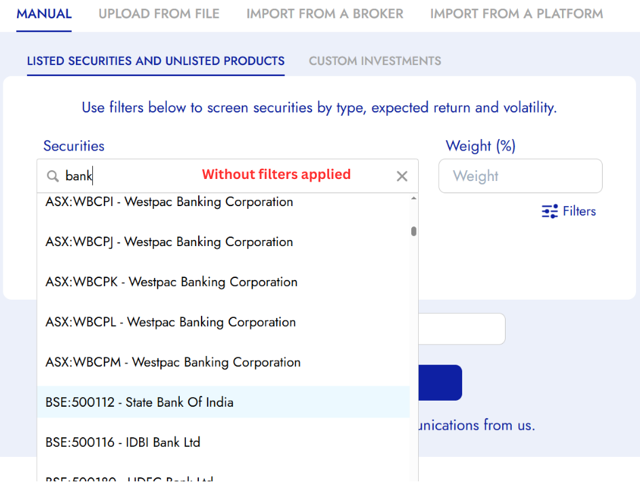Choose the ASX:WBCPL security option
Screen dimensions: 640x482
click(x=170, y=322)
